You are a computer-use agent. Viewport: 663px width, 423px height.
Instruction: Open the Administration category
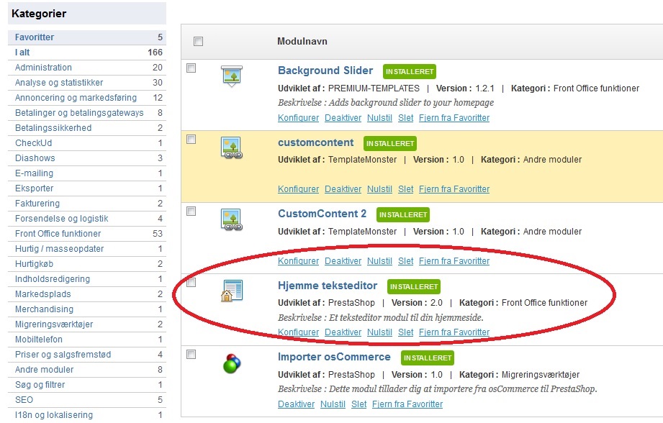[87, 68]
